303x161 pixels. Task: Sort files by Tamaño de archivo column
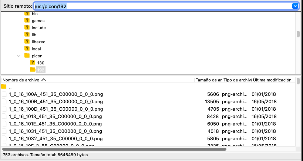pyautogui.click(x=208, y=80)
